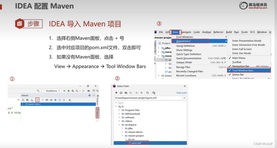
Task: Open Maven Settings wrench icon
Action: [x=69, y=100]
